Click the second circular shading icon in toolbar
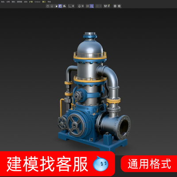This screenshot has height=177, width=177. [52, 6]
